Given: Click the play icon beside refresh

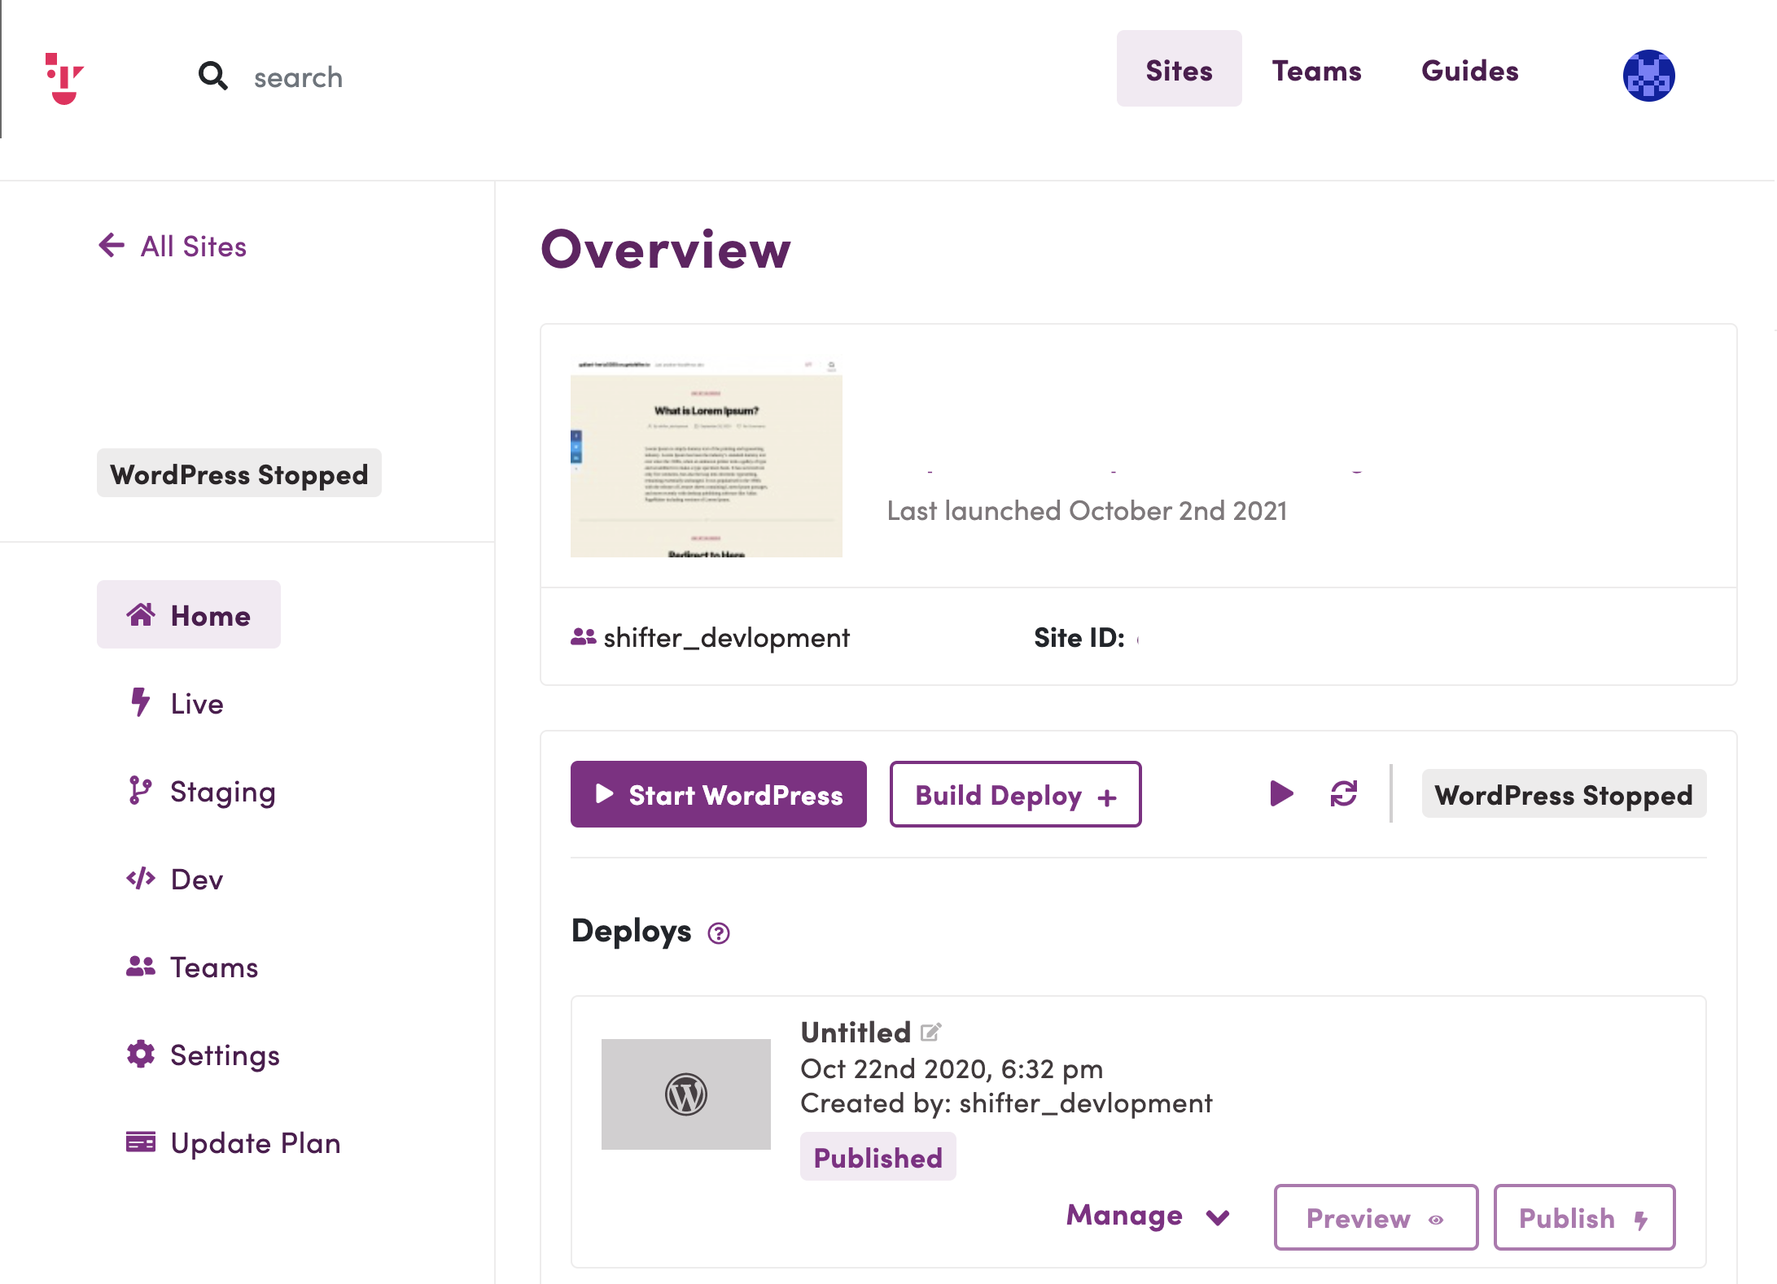Looking at the screenshot, I should click(1281, 793).
